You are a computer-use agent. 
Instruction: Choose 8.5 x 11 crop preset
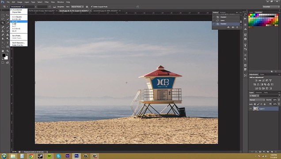pyautogui.click(x=19, y=22)
